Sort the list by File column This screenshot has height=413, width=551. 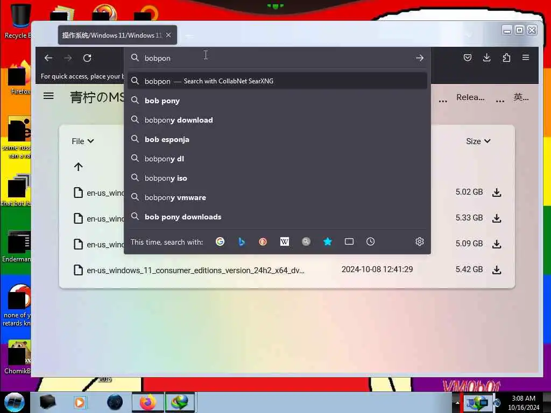82,141
